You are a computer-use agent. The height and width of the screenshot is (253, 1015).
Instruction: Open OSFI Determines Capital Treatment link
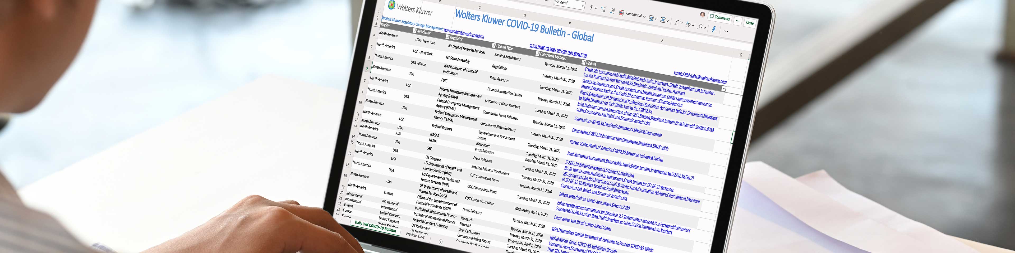tap(602, 239)
